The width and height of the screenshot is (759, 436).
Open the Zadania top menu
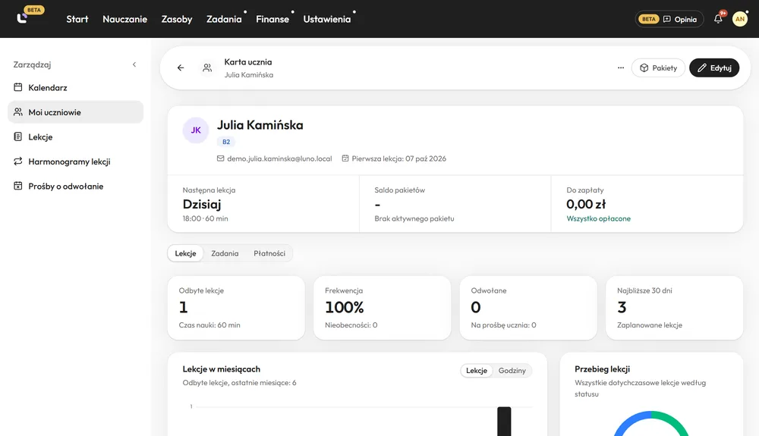[224, 19]
